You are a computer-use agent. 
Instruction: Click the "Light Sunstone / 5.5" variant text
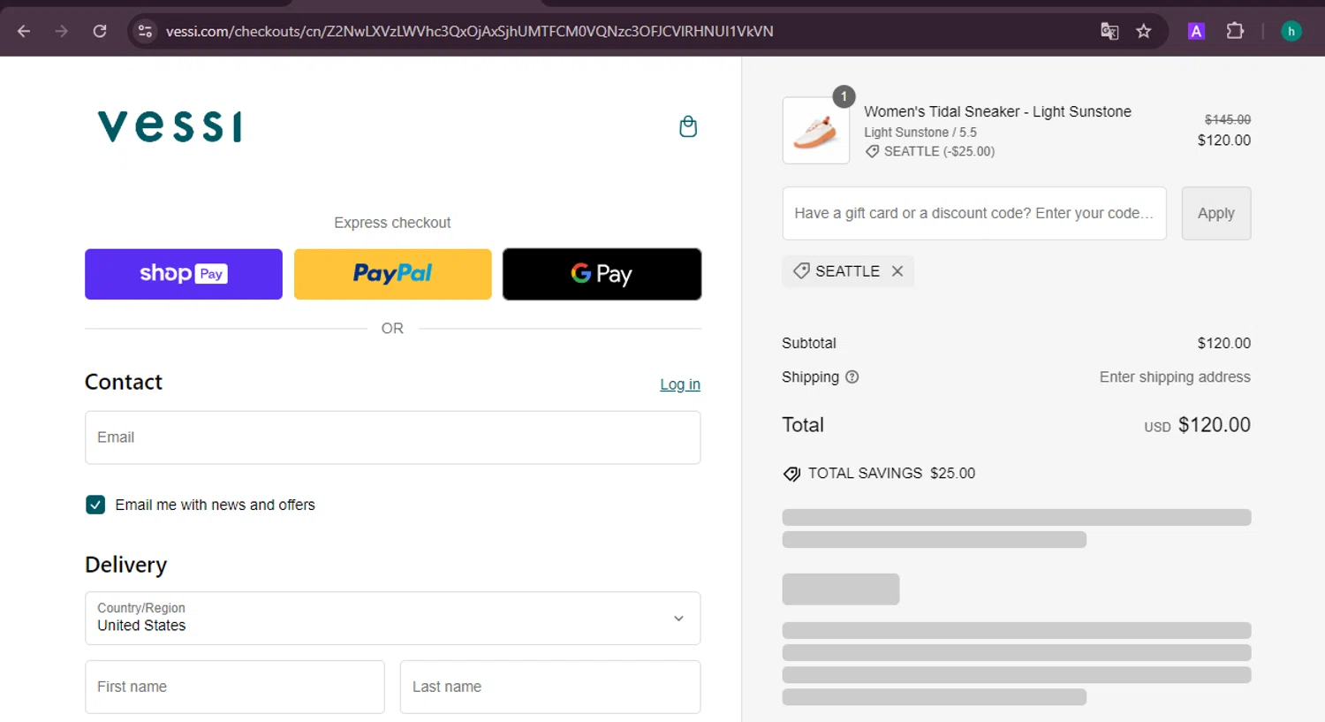pyautogui.click(x=920, y=133)
